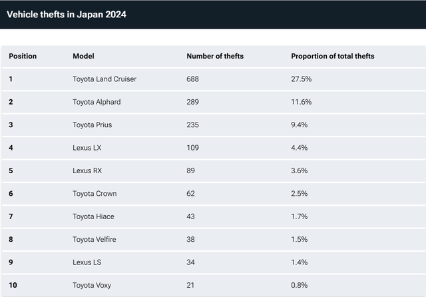Select the Toyota Voxy model cell
The width and height of the screenshot is (426, 297).
93,285
